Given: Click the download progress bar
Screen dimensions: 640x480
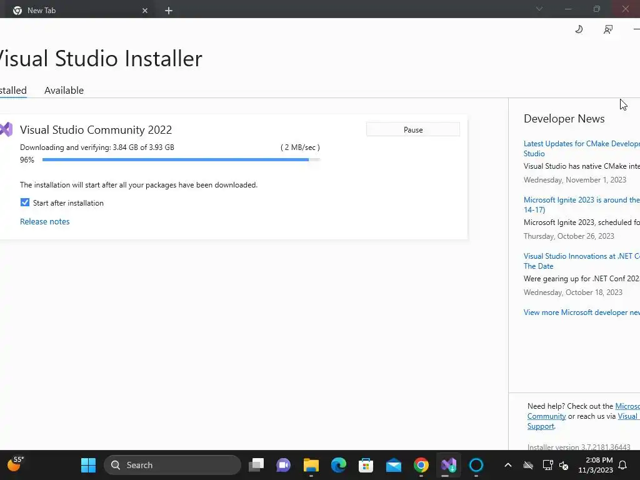Looking at the screenshot, I should (x=181, y=159).
